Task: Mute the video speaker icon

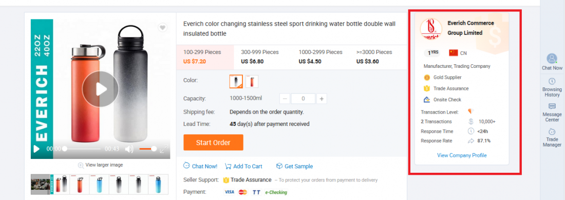Action: coord(129,149)
